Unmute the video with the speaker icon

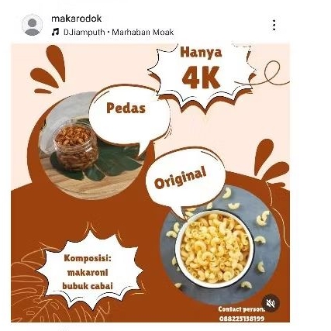[x=271, y=303]
